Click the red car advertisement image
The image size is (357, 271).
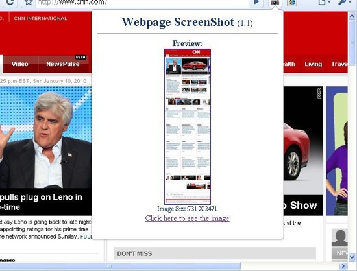coord(303,141)
